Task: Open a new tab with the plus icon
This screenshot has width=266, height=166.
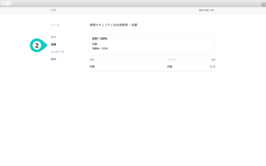Action: 263,5
